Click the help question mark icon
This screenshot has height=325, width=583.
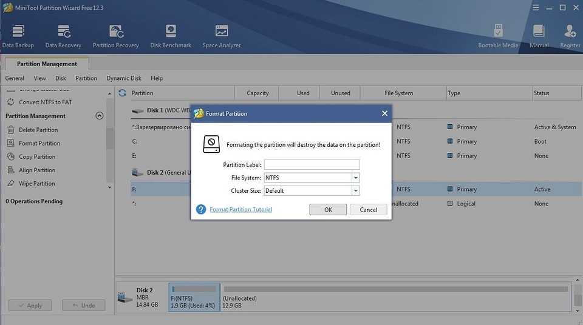(x=201, y=209)
